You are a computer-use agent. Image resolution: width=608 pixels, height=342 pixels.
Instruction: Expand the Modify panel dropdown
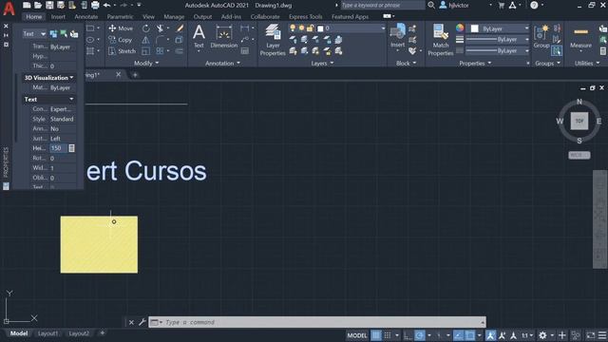[x=146, y=63]
